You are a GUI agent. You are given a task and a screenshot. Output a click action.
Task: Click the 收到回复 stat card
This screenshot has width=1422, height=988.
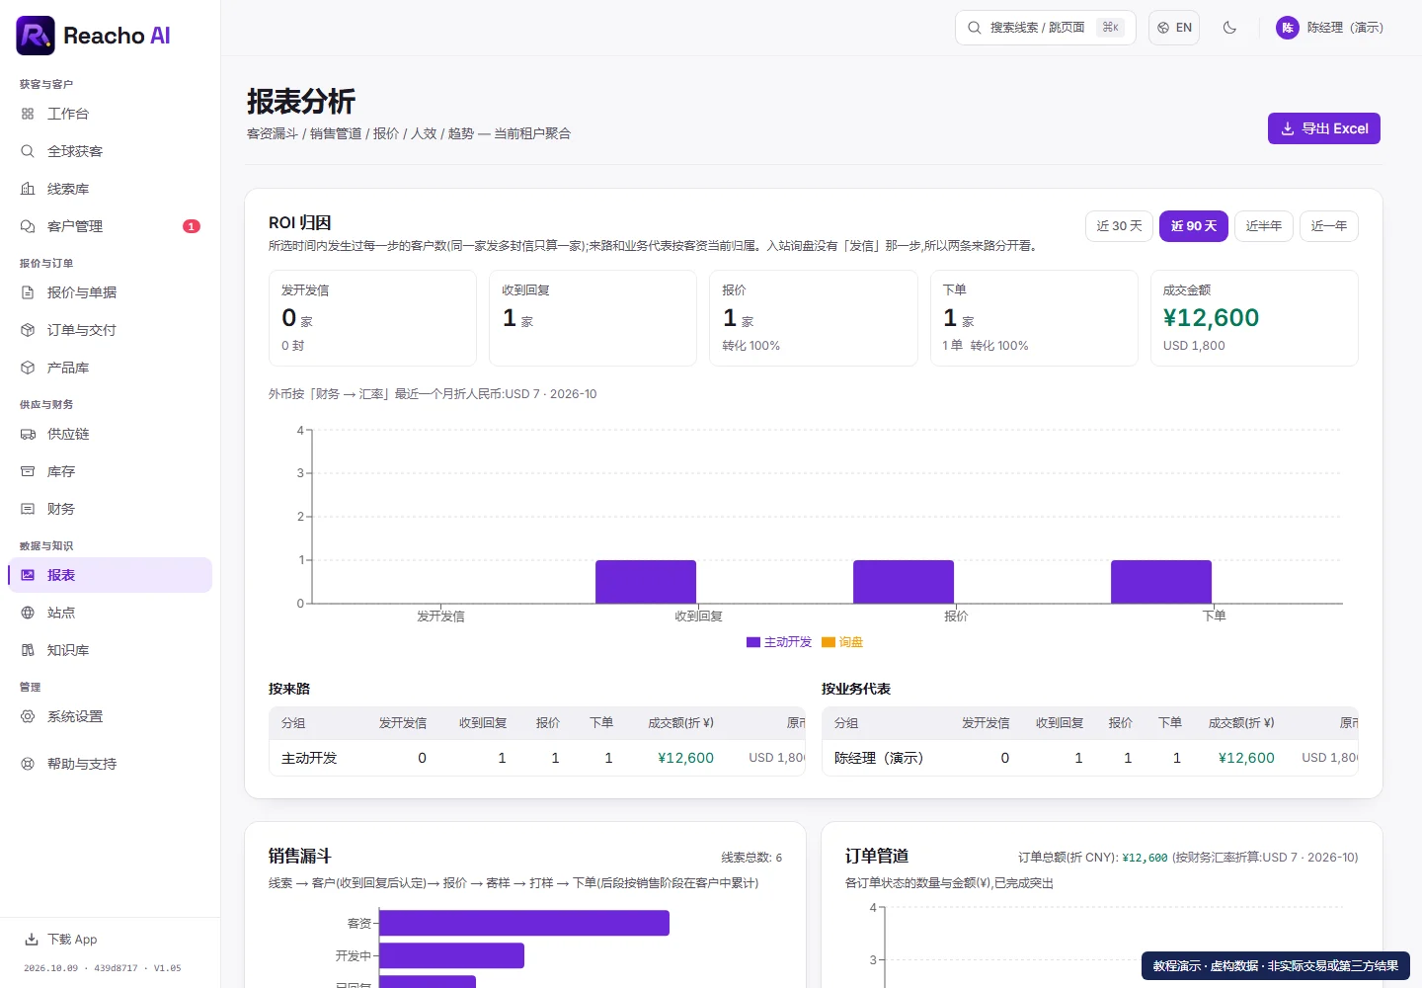coord(593,318)
